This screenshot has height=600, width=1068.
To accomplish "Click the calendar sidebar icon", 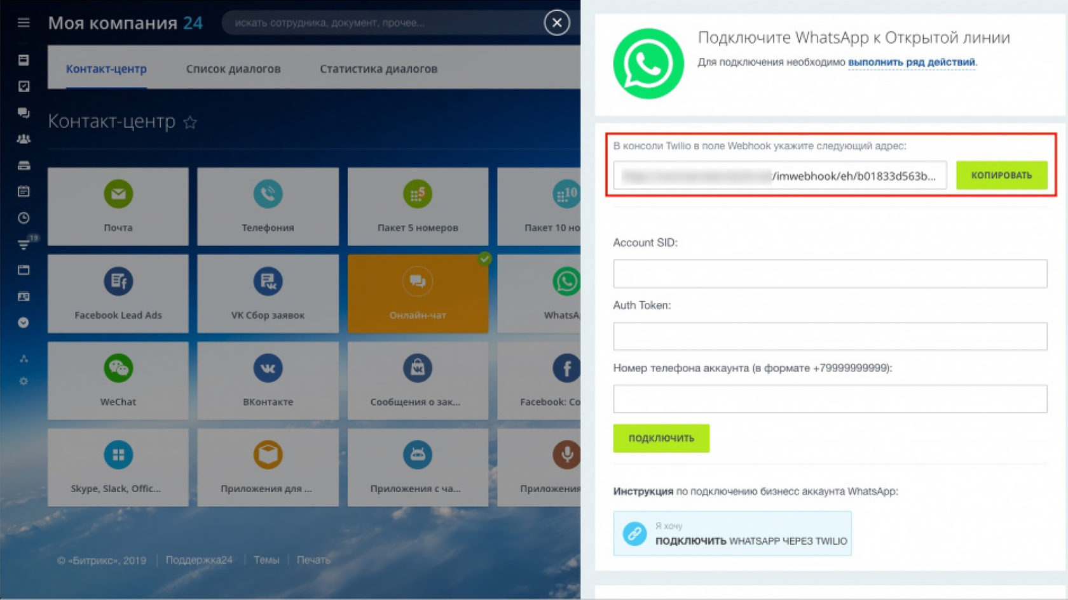I will [24, 191].
